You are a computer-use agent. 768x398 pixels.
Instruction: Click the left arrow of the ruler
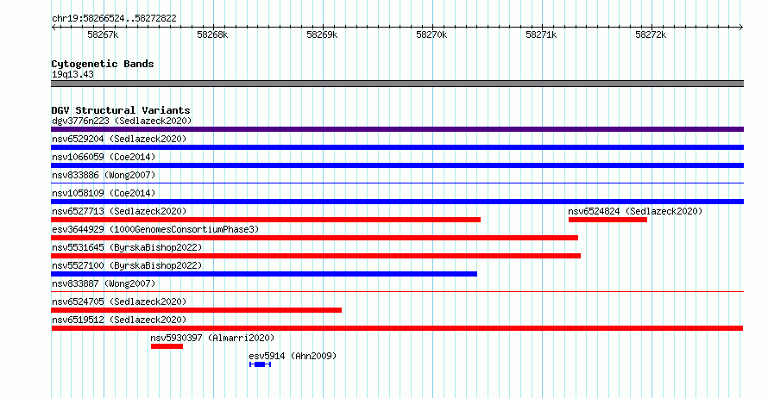[54, 28]
